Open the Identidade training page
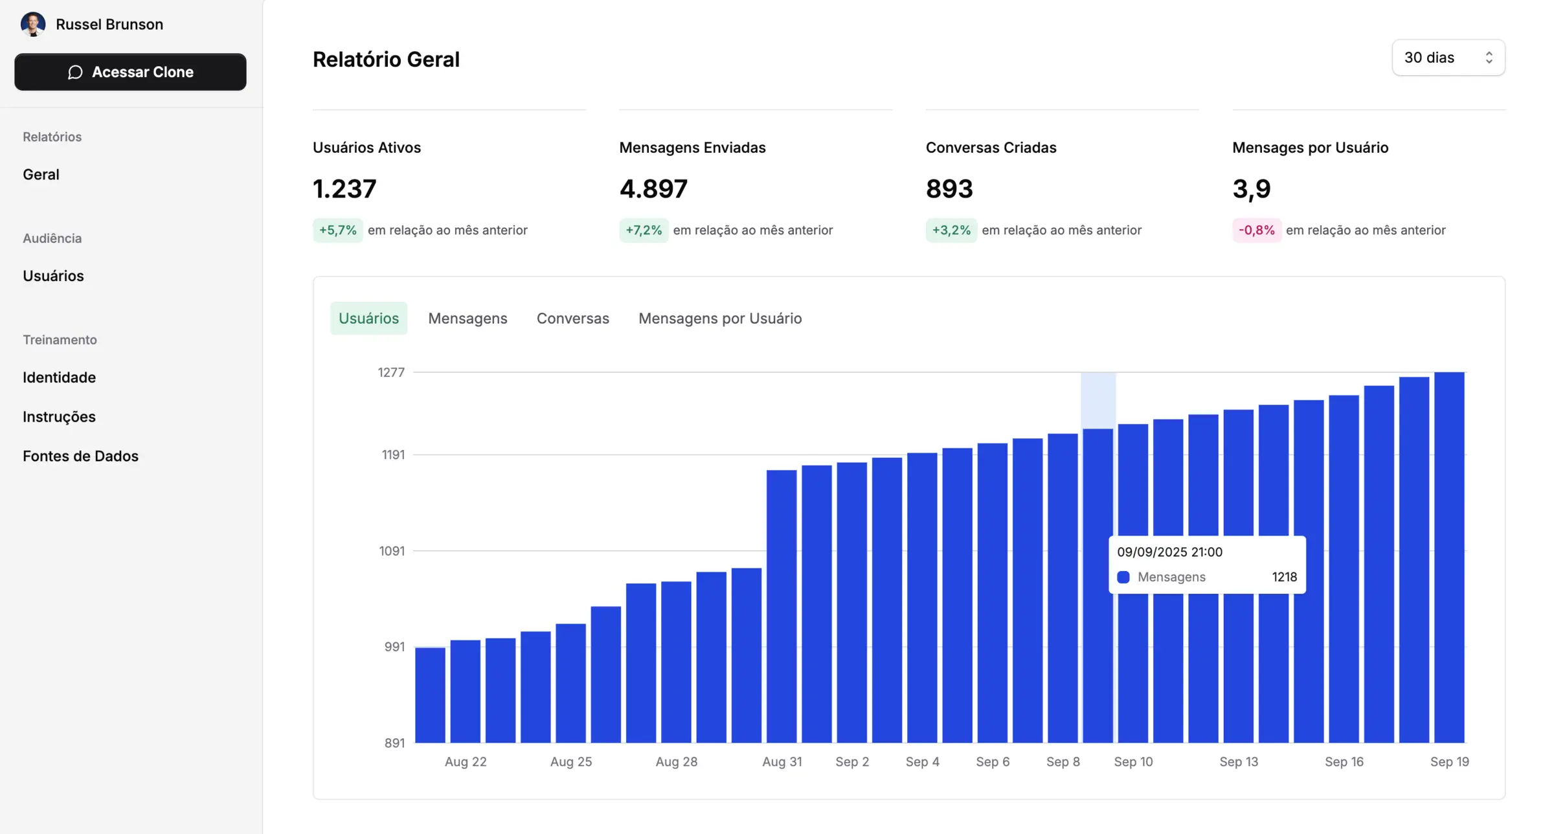 coord(59,377)
